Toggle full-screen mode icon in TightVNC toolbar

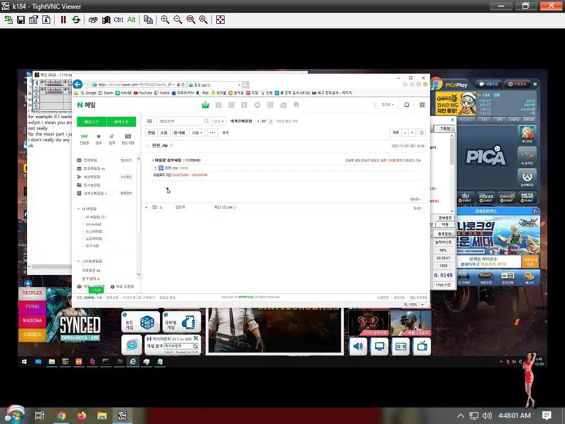tap(220, 20)
